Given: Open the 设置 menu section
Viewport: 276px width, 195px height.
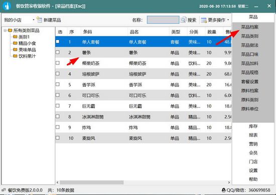Looking at the screenshot, I should (x=253, y=170).
